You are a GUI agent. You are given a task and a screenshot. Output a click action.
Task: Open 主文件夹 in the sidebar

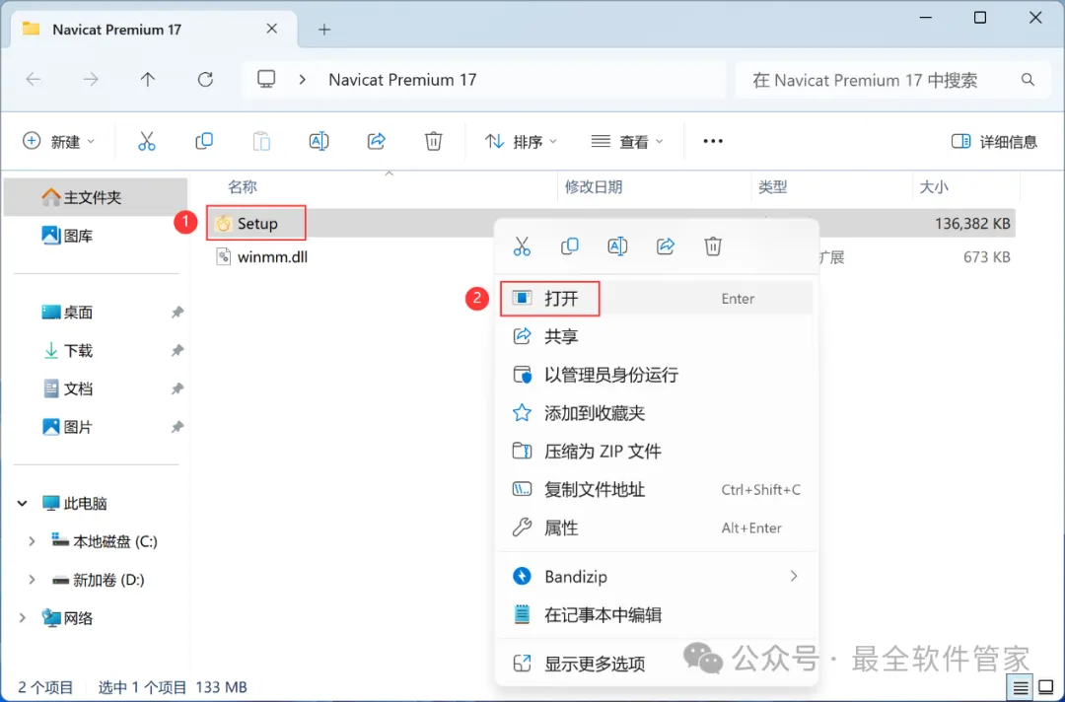tap(95, 197)
